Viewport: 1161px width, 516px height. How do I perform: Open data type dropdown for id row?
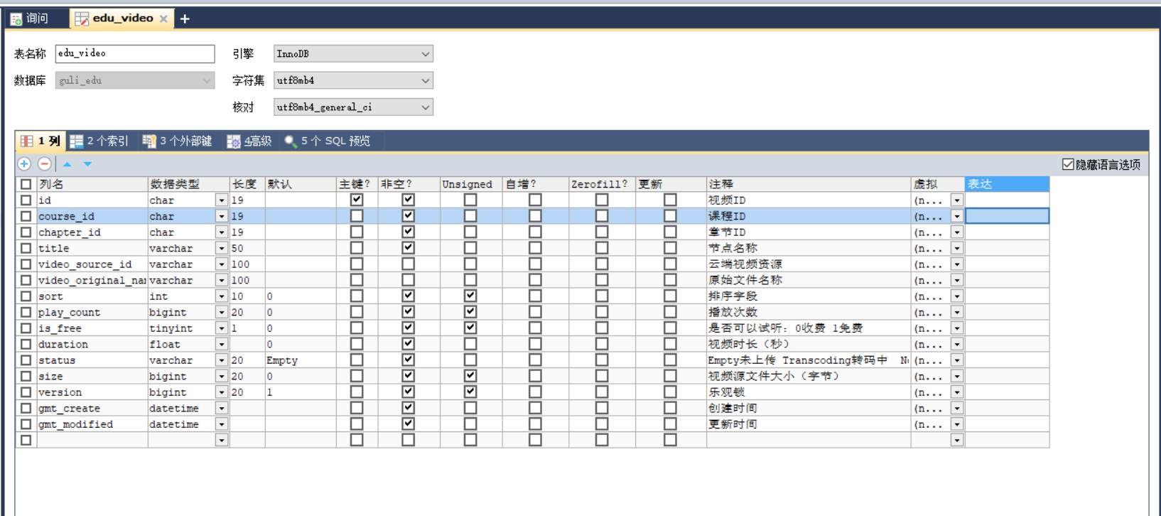(x=222, y=200)
